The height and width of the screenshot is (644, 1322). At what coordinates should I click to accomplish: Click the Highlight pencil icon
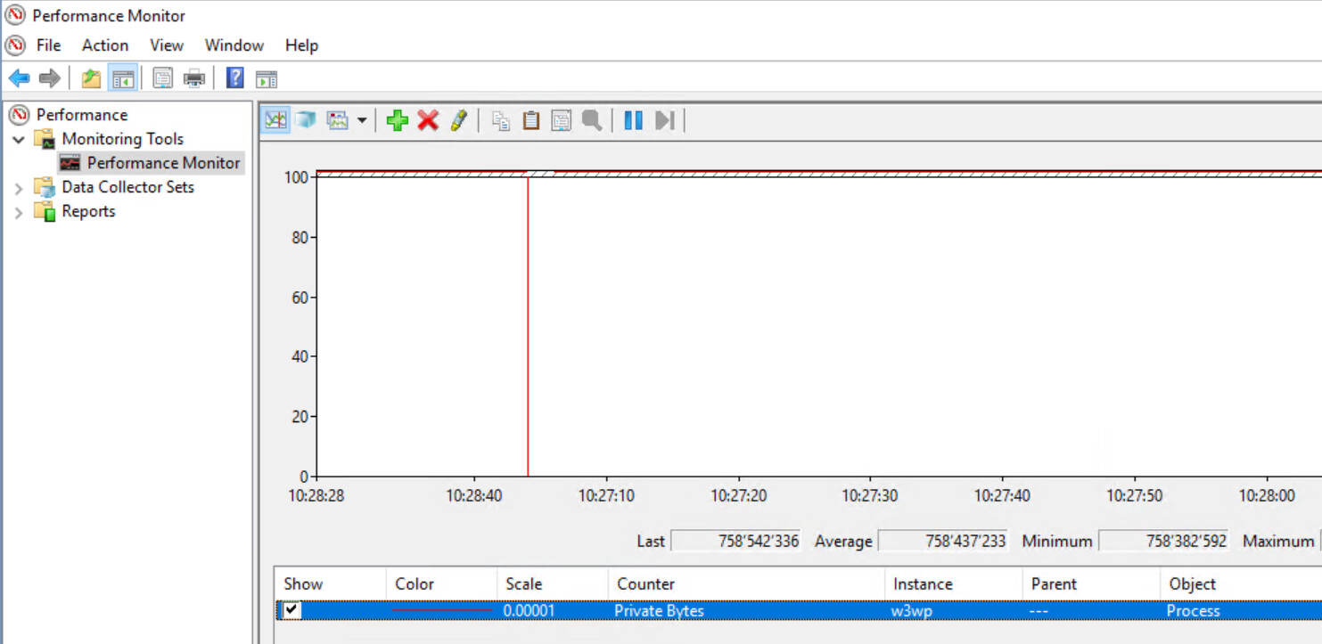458,120
